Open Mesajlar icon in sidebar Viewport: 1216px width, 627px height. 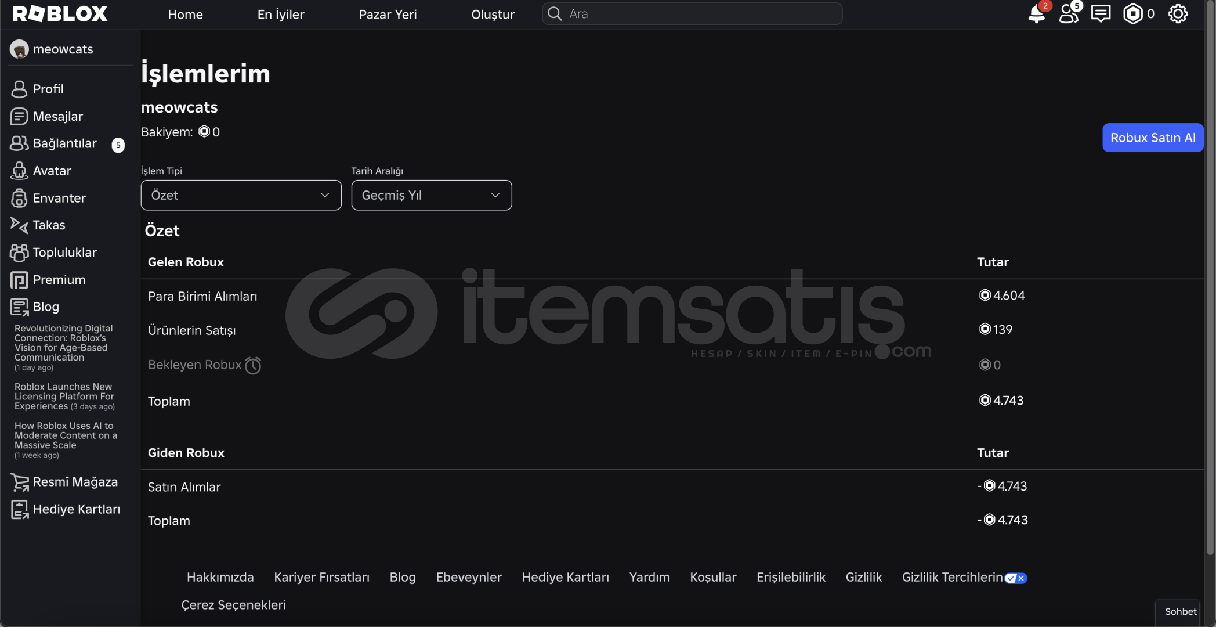click(19, 116)
